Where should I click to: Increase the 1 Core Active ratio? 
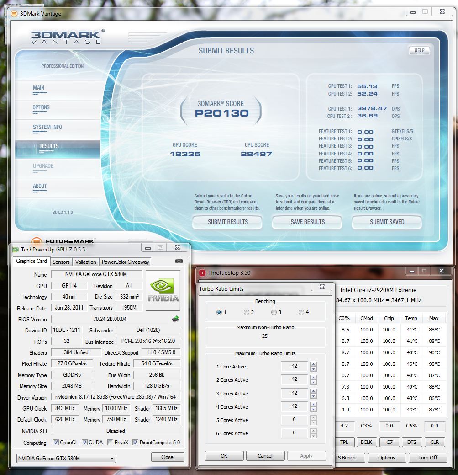pos(314,364)
